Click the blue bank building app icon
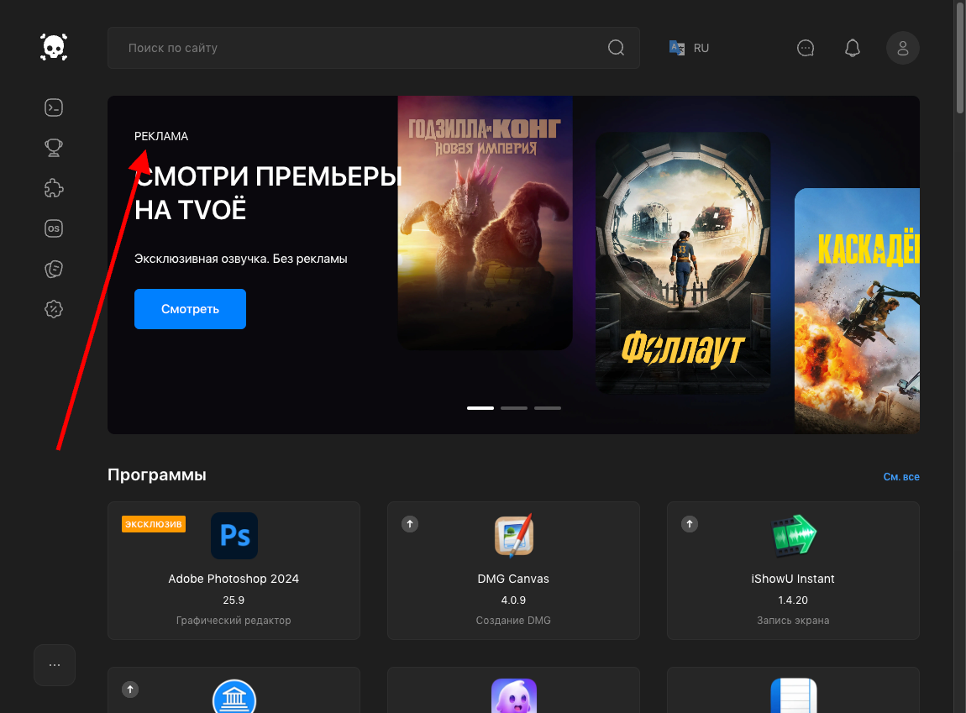Viewport: 966px width, 713px height. (234, 696)
